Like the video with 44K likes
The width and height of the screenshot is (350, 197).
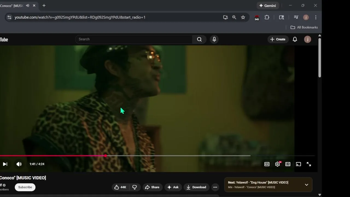point(120,187)
